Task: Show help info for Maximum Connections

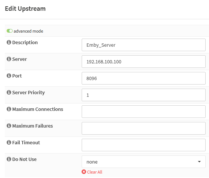Action: (9, 109)
